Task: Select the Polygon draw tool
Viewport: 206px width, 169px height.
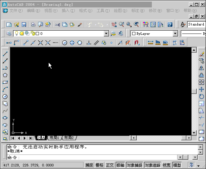Action: [x=5, y=75]
